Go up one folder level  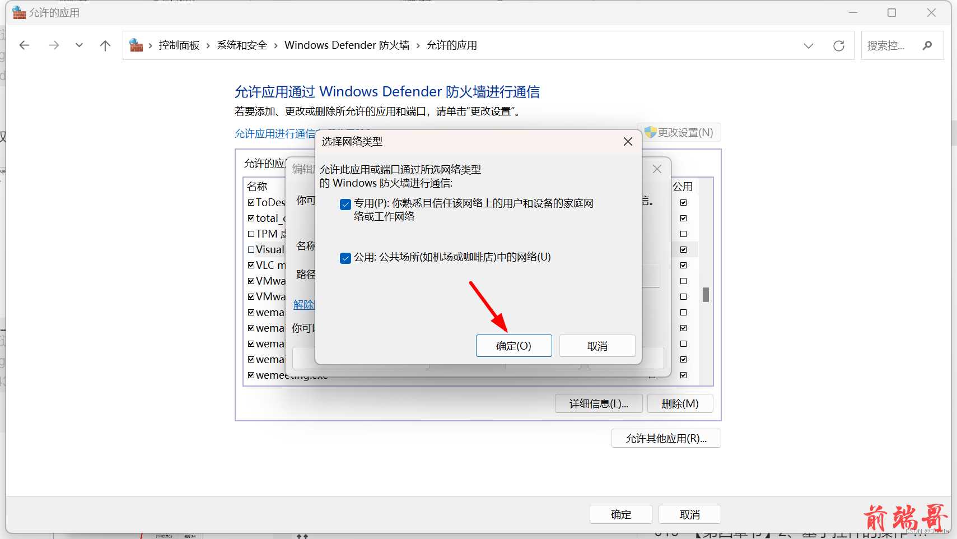coord(105,45)
